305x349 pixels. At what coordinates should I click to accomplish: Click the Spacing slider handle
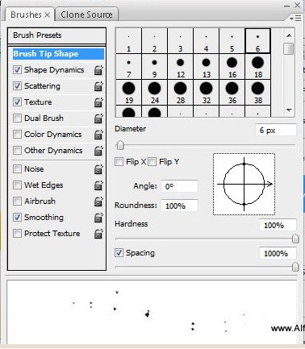(295, 267)
